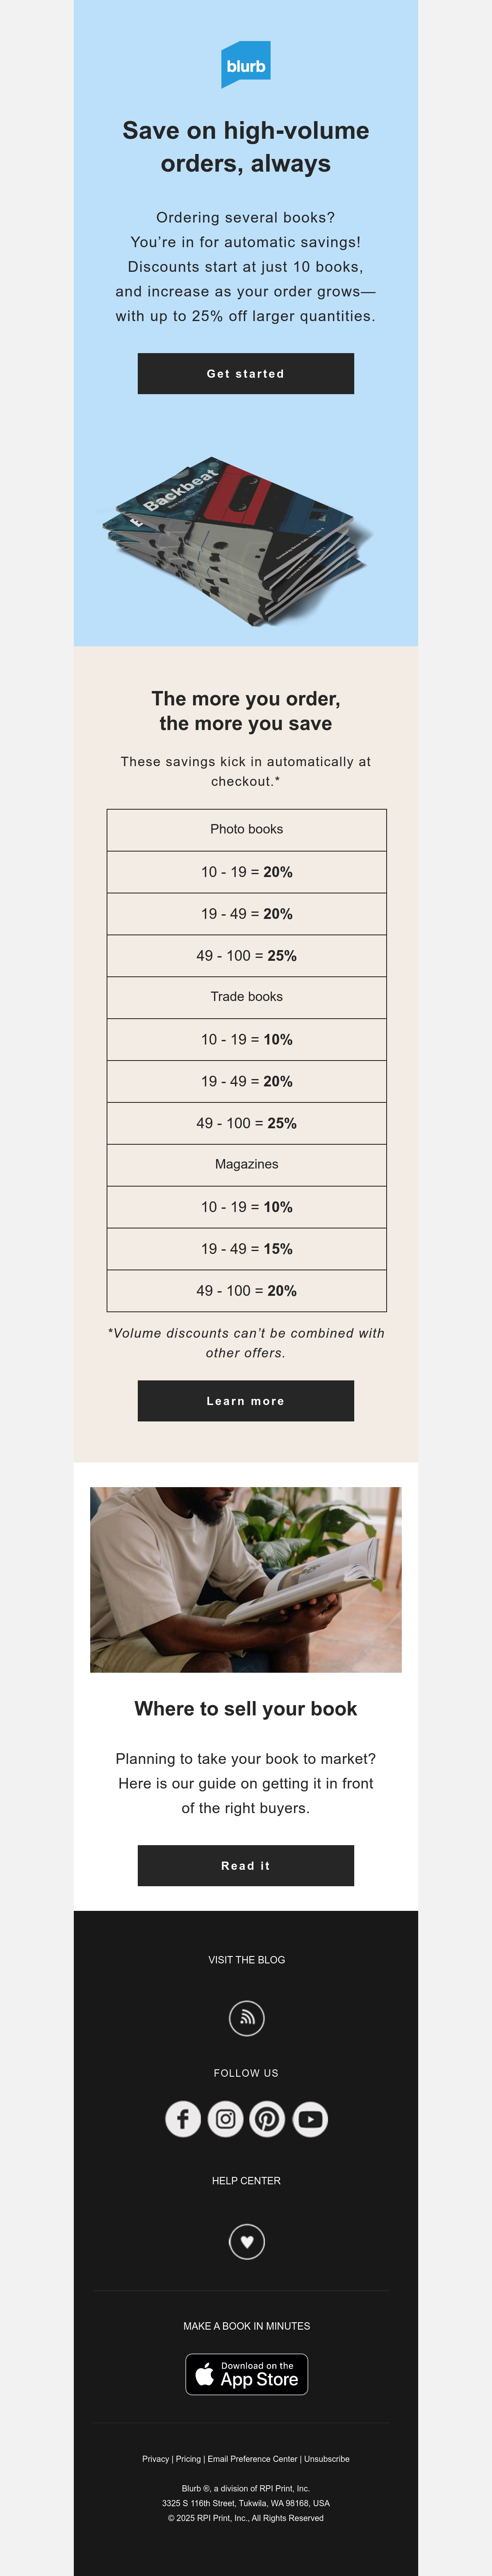Click the Apple App Store badge
Image resolution: width=492 pixels, height=2576 pixels.
(x=246, y=2374)
